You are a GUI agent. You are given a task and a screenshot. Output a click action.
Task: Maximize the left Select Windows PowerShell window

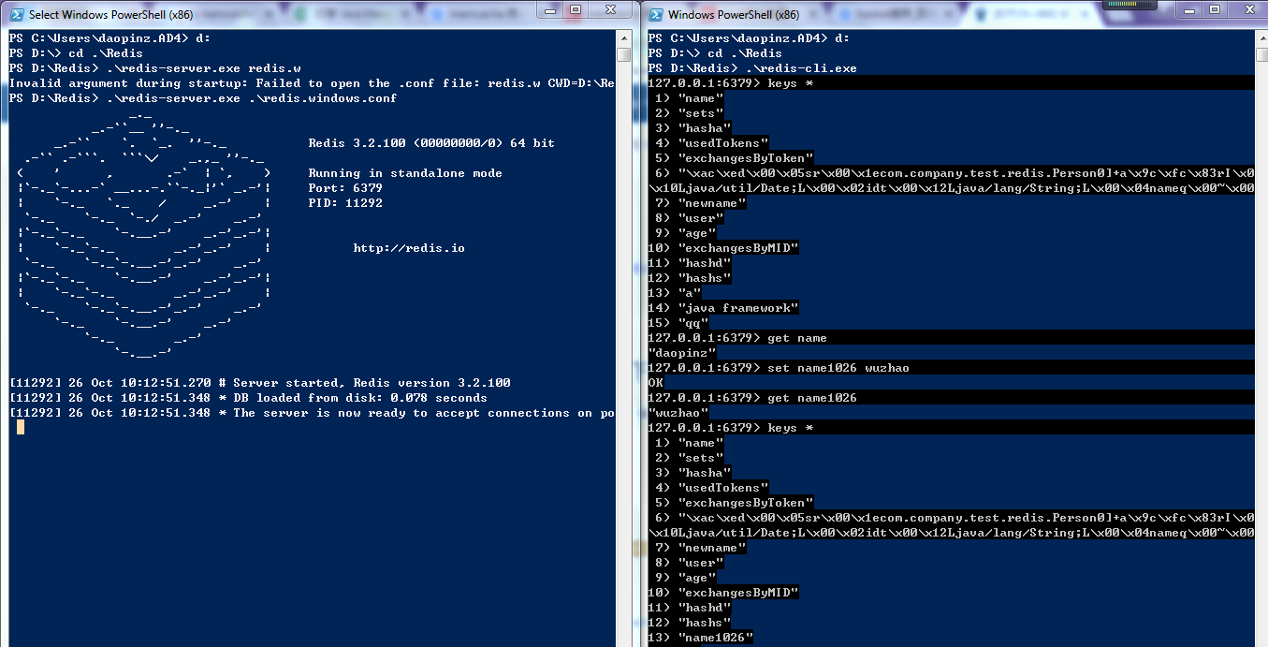[576, 9]
